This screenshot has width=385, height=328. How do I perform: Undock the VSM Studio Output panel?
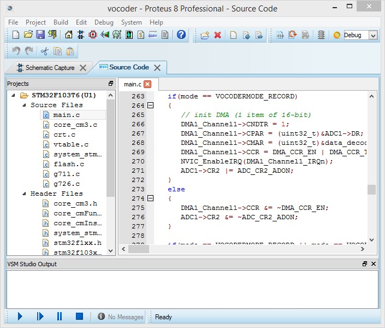(x=365, y=264)
